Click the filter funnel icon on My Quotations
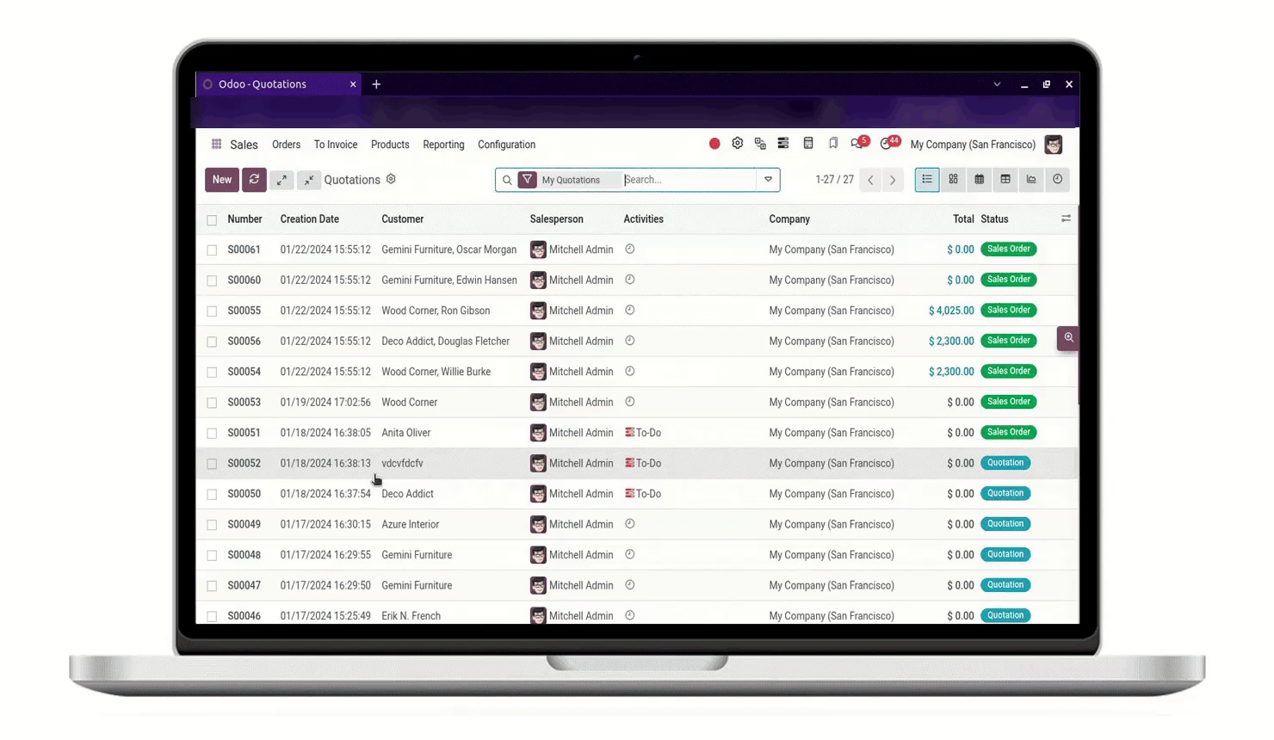The width and height of the screenshot is (1274, 740). click(528, 180)
